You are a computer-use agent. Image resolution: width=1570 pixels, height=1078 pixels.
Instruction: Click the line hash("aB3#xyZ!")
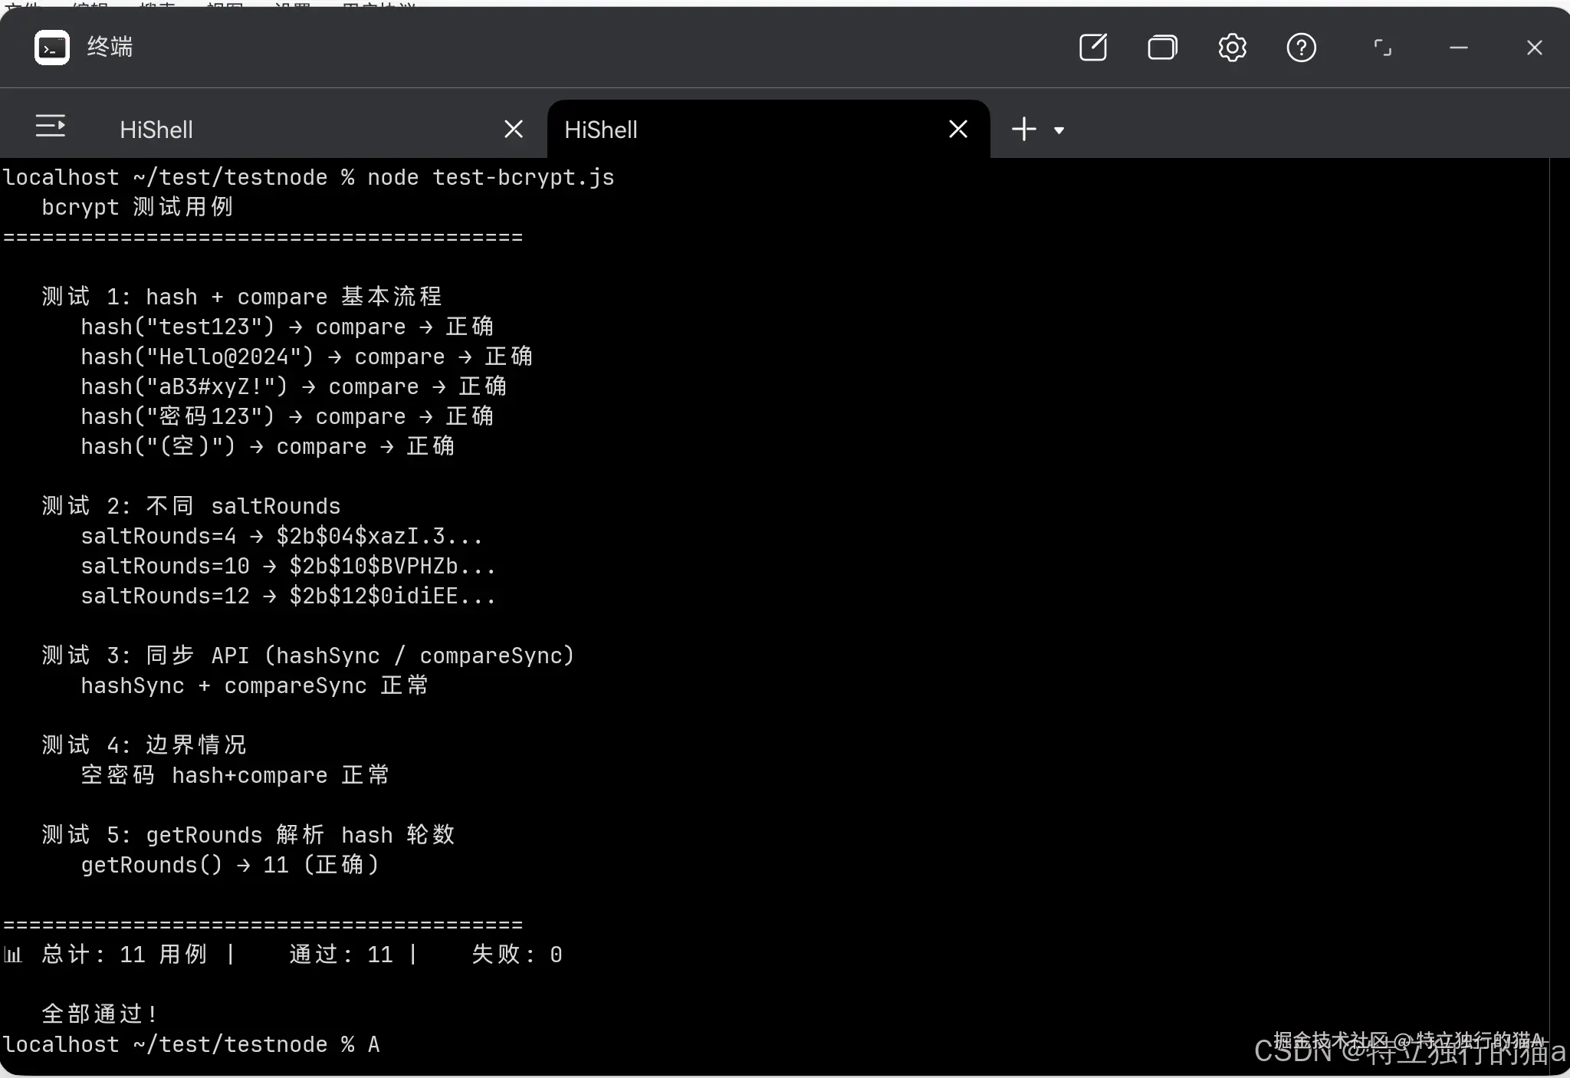(x=294, y=386)
